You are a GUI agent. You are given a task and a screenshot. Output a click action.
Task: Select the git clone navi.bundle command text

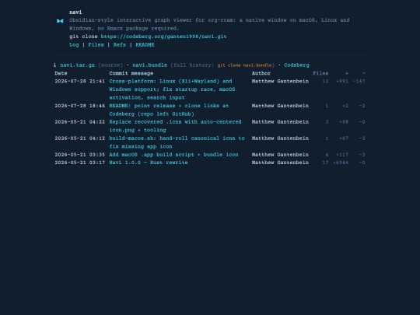point(244,65)
